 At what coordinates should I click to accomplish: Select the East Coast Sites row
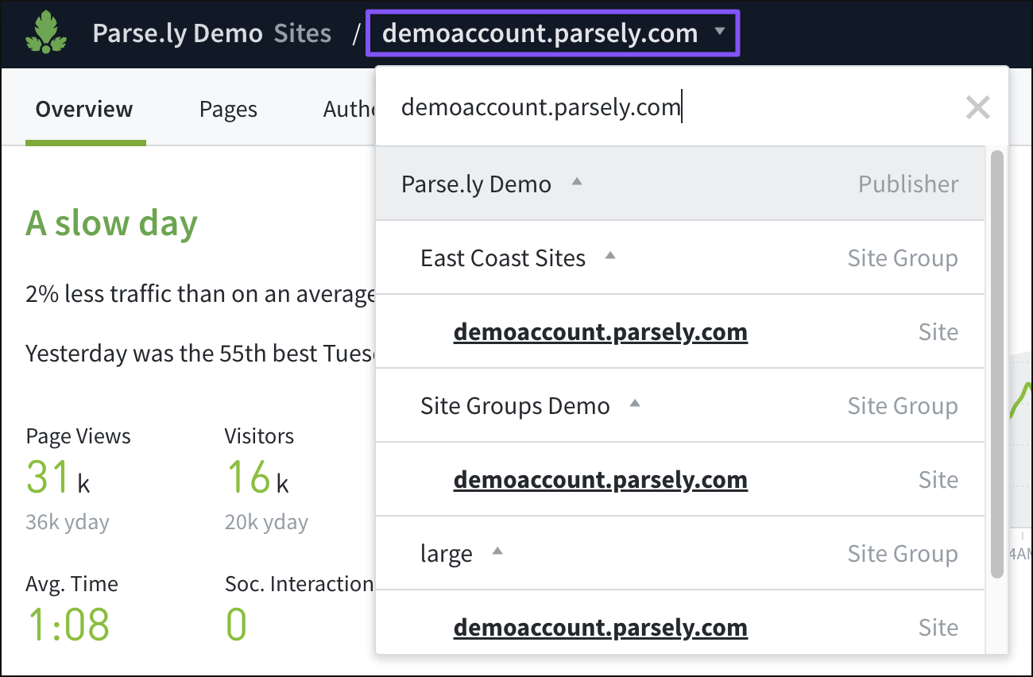(680, 257)
